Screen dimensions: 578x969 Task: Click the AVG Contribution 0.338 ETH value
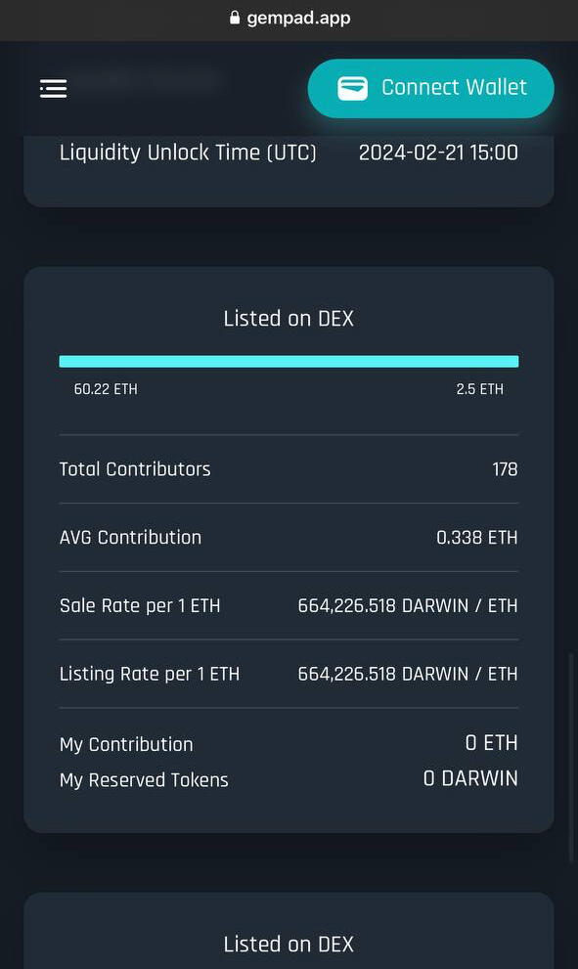point(476,538)
